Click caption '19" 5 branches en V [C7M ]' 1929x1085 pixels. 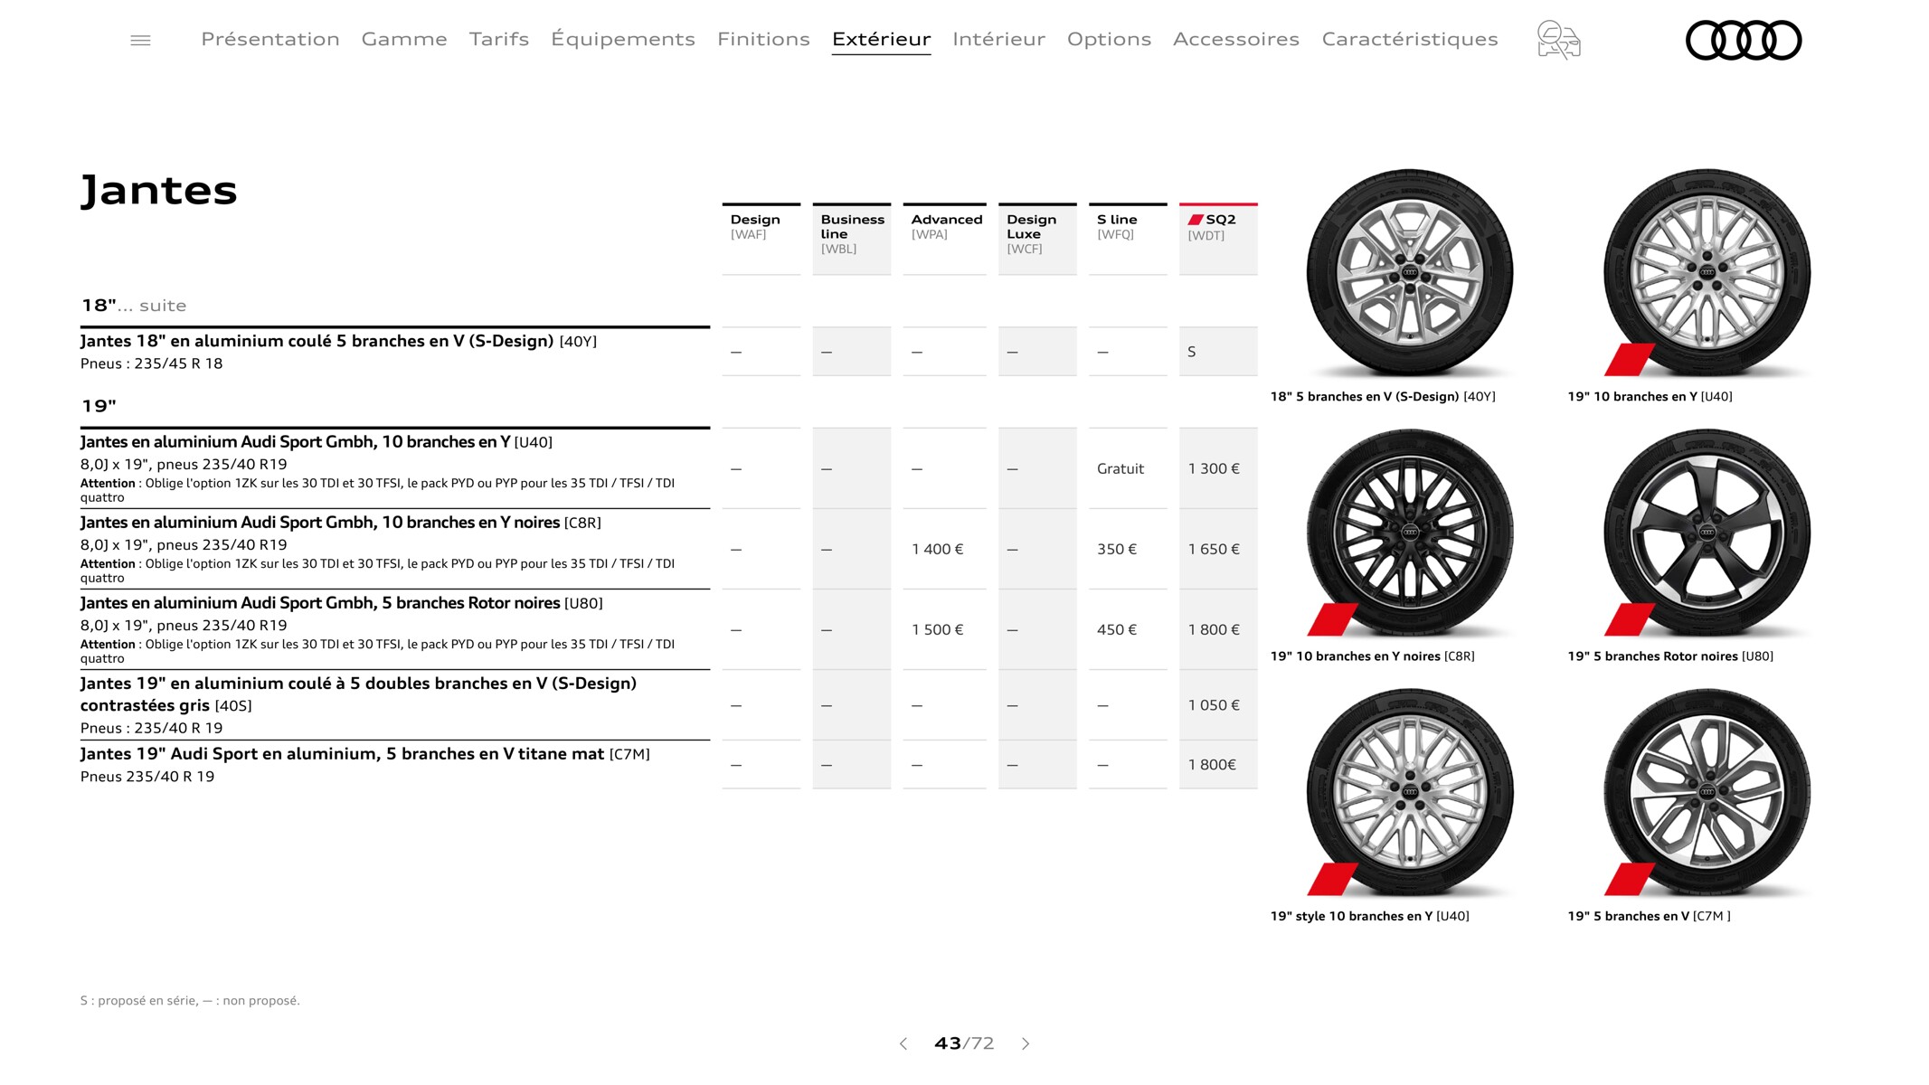tap(1649, 916)
